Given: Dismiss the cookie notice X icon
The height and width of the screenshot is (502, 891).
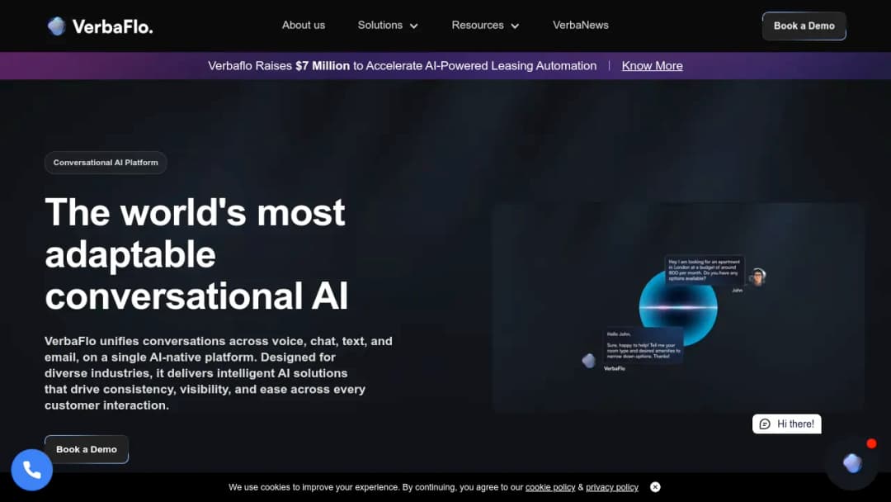Looking at the screenshot, I should (655, 487).
